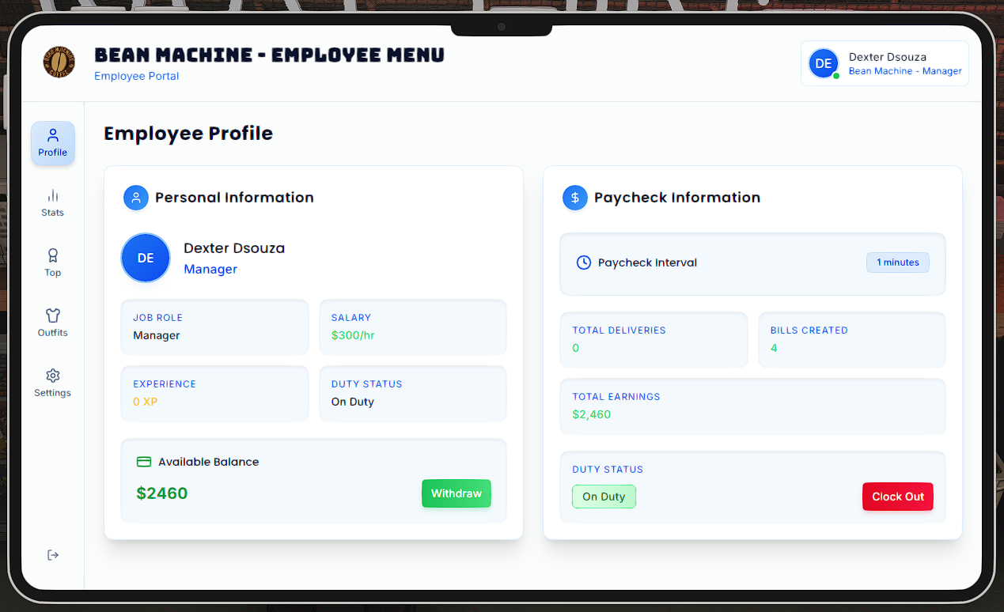The height and width of the screenshot is (612, 1004).
Task: Click the red Clock Out button
Action: point(898,497)
